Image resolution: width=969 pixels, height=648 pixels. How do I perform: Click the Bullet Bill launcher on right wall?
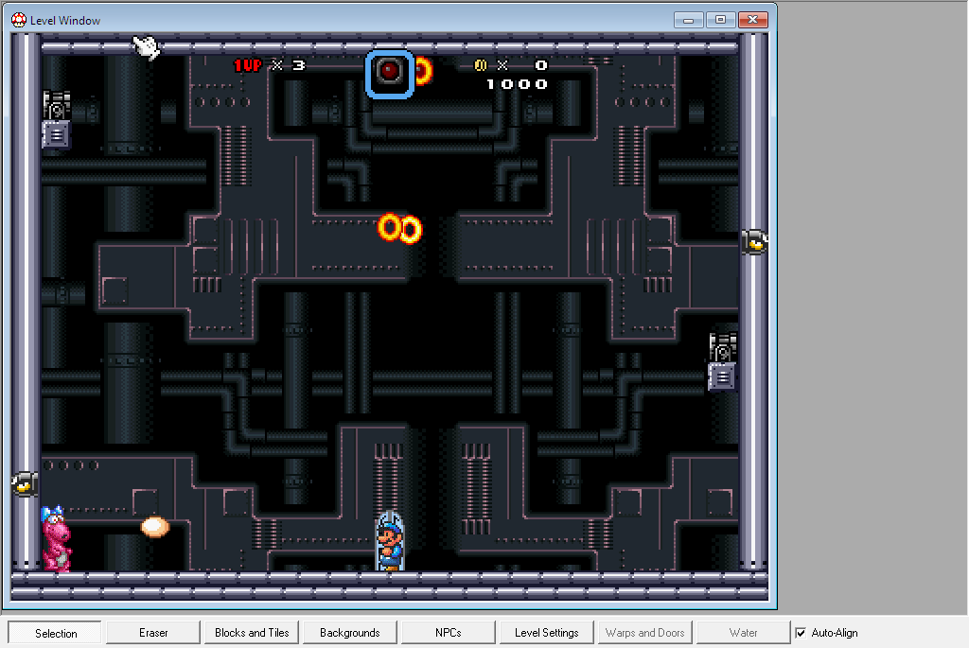(754, 242)
